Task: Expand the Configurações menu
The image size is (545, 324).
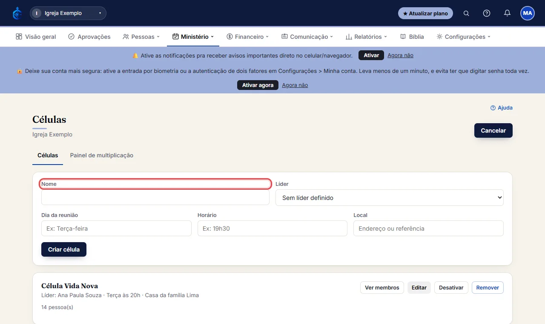Action: (x=464, y=37)
